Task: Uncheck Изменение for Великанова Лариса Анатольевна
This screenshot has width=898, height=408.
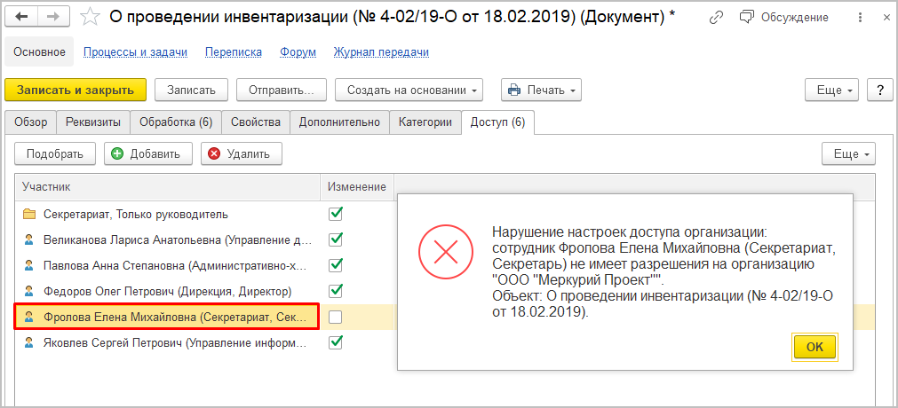Action: tap(336, 239)
